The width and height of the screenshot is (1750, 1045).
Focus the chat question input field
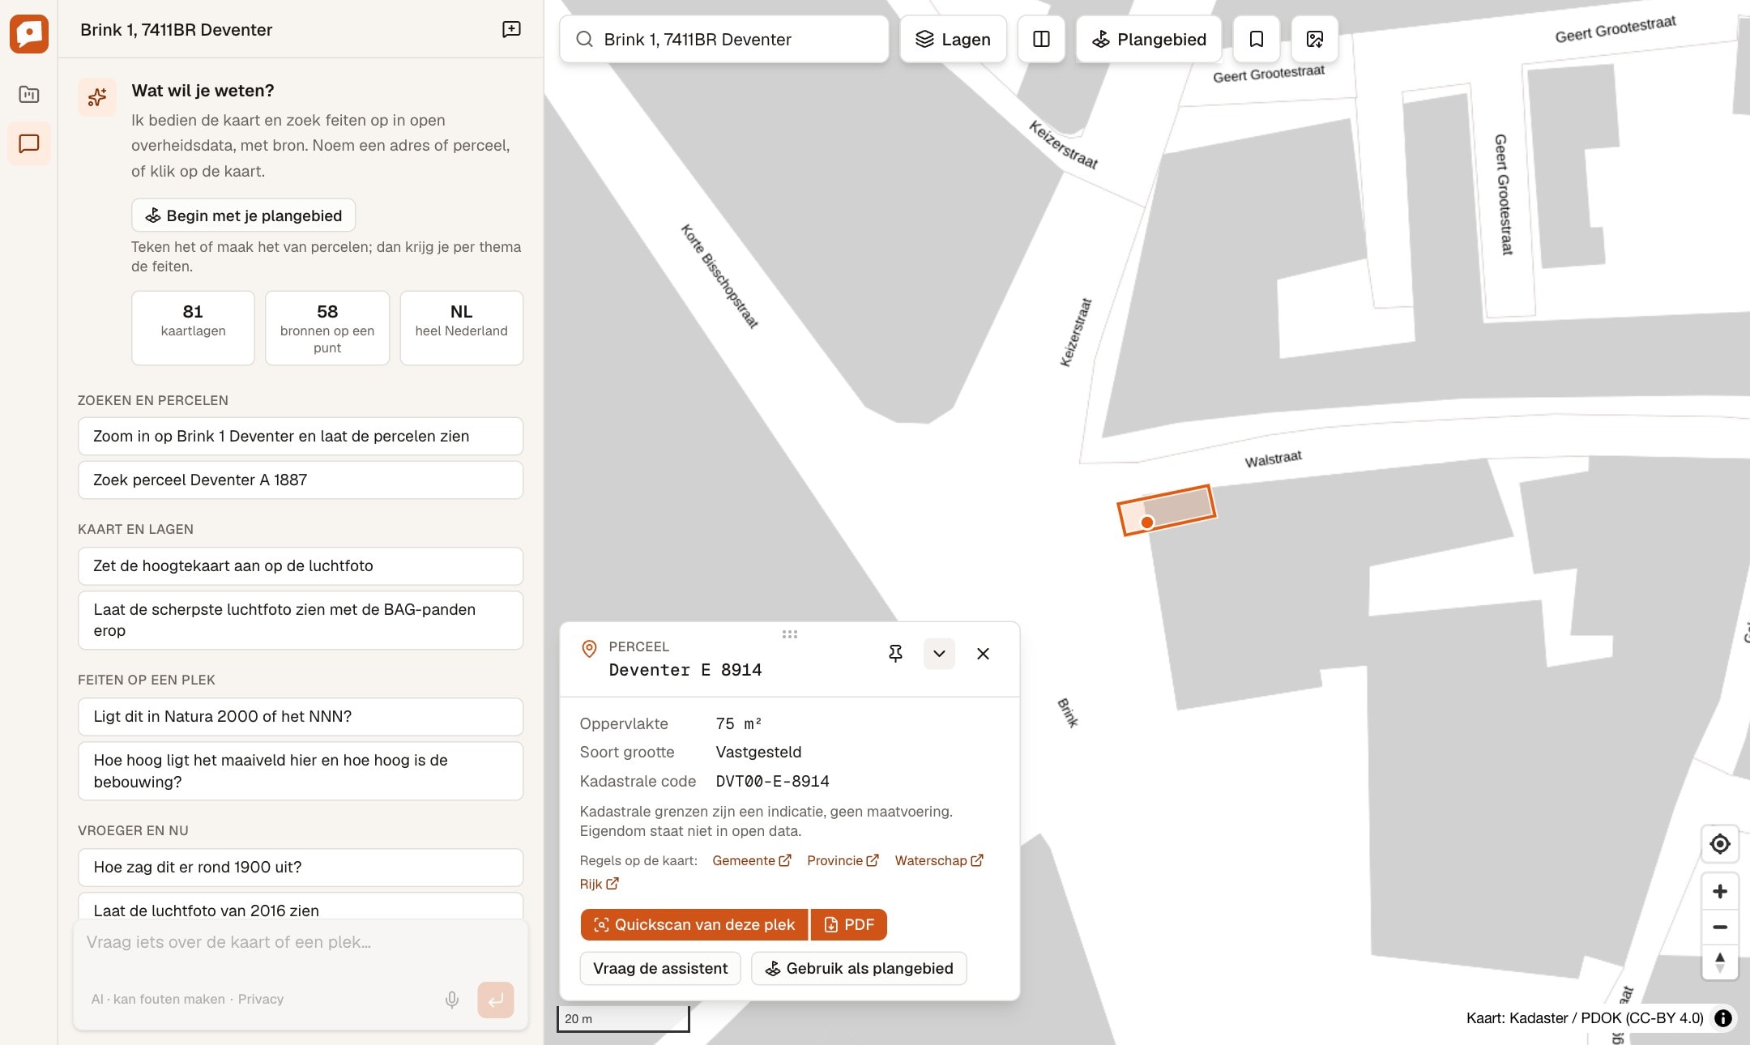click(301, 942)
